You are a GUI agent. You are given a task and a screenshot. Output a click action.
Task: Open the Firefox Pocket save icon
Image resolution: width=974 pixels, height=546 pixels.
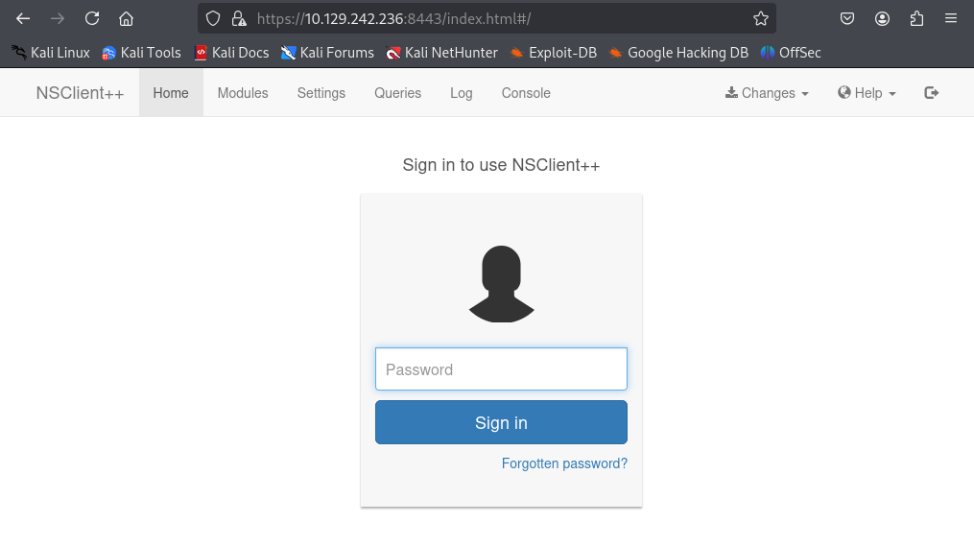pos(847,18)
